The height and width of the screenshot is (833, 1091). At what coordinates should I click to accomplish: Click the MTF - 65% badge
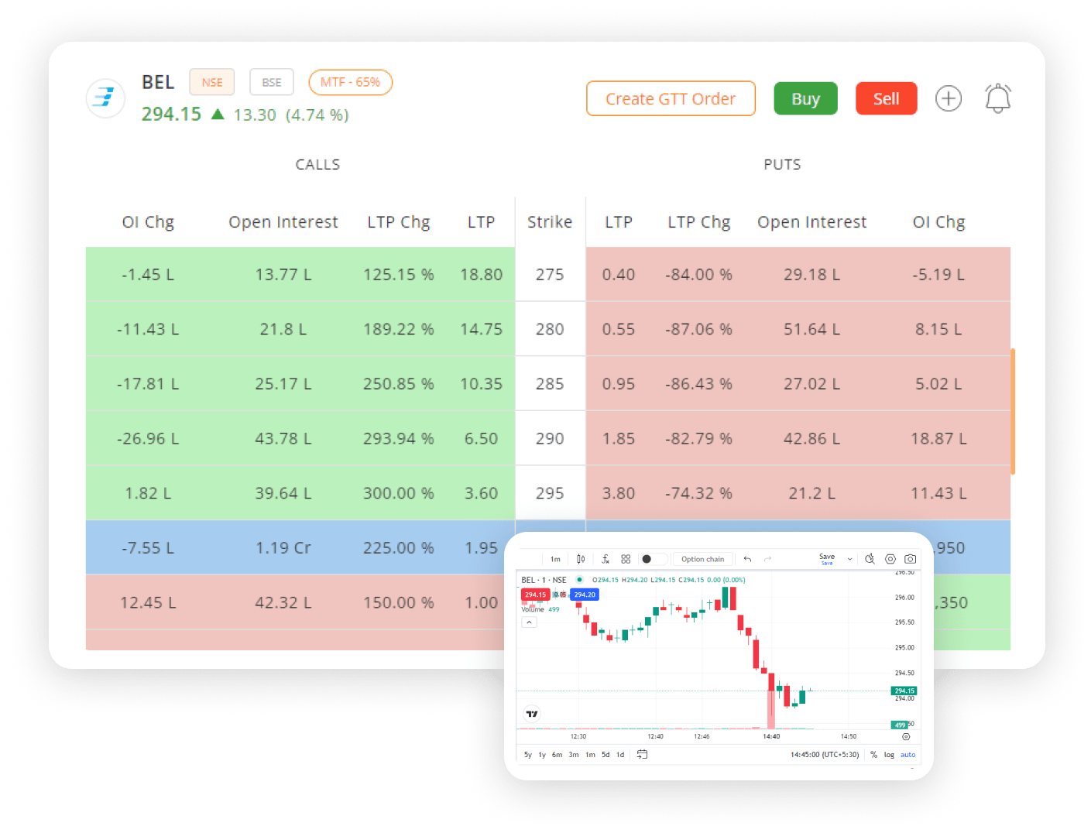[x=351, y=82]
